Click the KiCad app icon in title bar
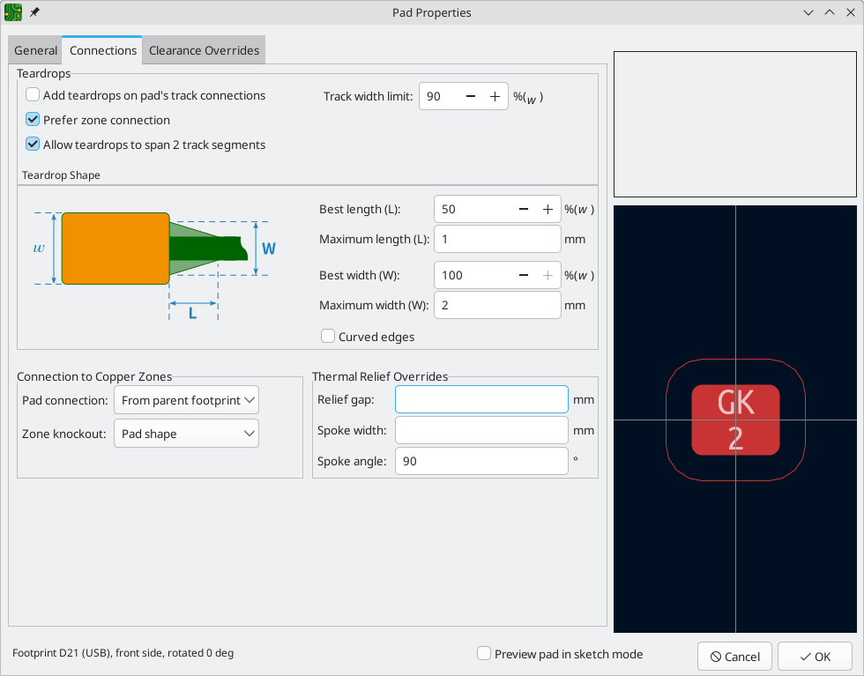 click(x=13, y=12)
